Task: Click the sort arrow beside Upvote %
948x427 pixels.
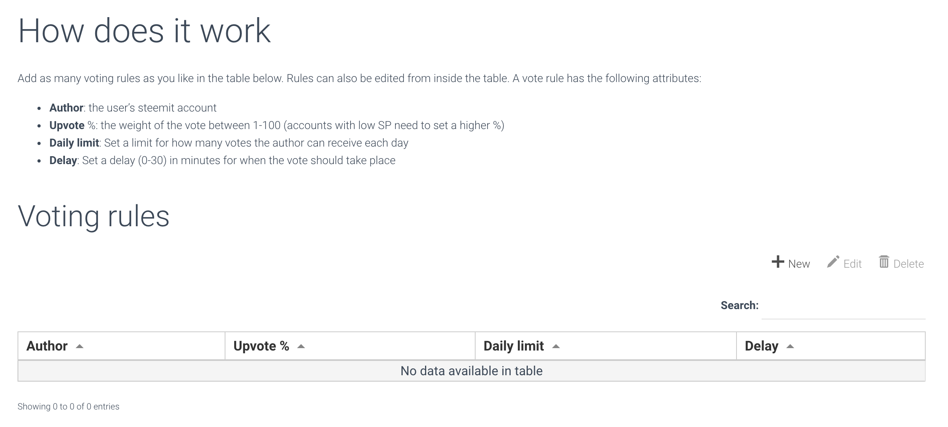Action: pos(301,346)
